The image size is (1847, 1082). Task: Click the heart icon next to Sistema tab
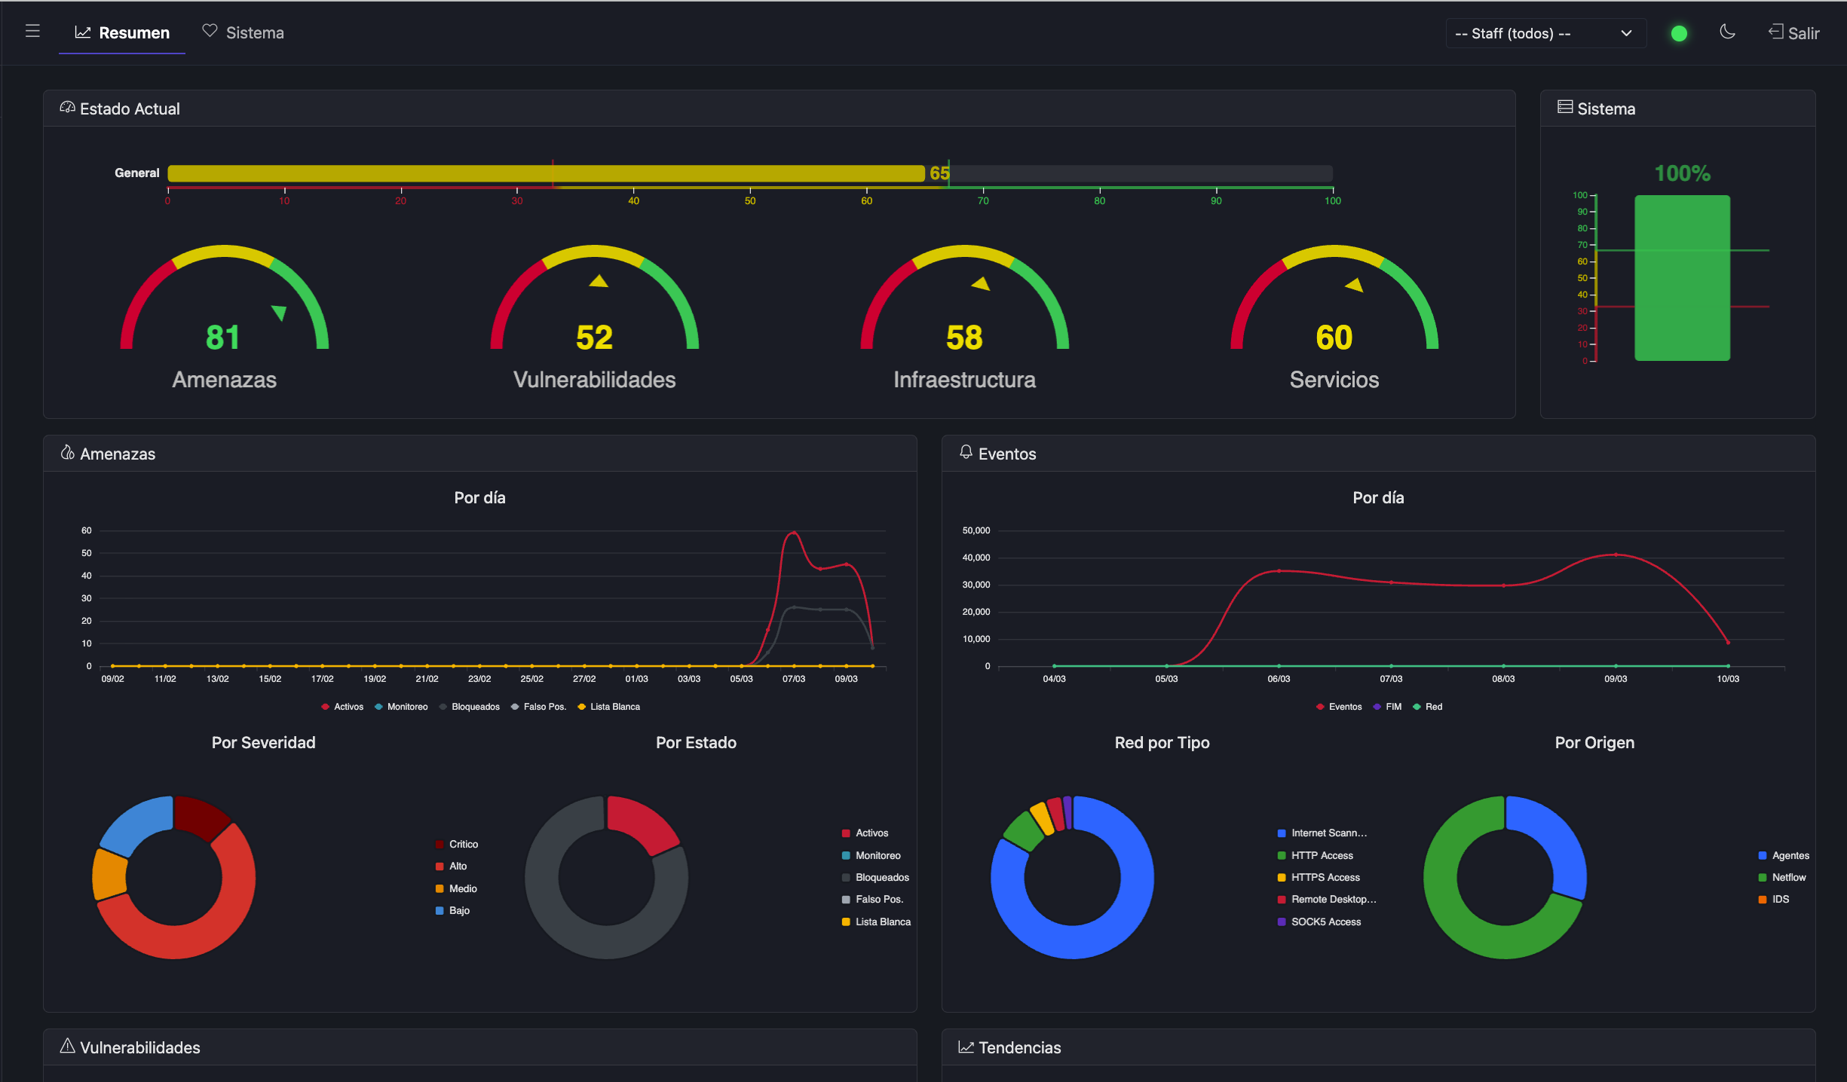[x=210, y=31]
